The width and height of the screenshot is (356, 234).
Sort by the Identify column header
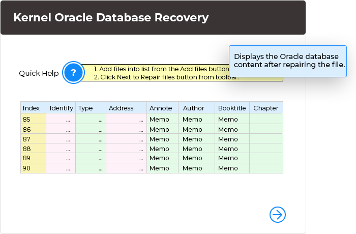click(x=61, y=108)
